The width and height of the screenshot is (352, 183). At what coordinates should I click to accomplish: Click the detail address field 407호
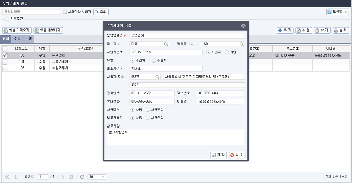[187, 85]
